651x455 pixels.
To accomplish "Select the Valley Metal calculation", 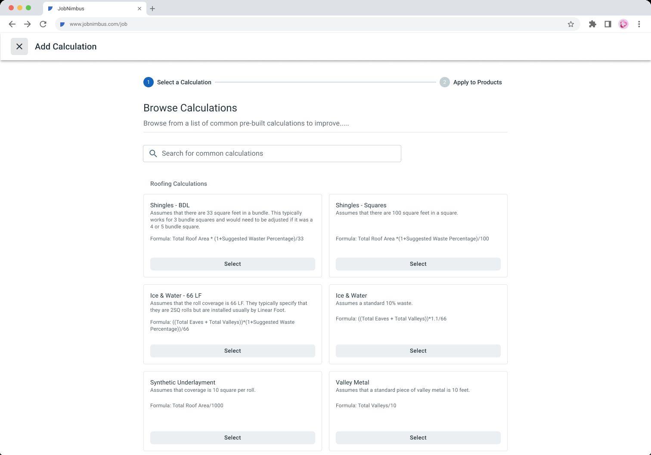I will pyautogui.click(x=418, y=438).
